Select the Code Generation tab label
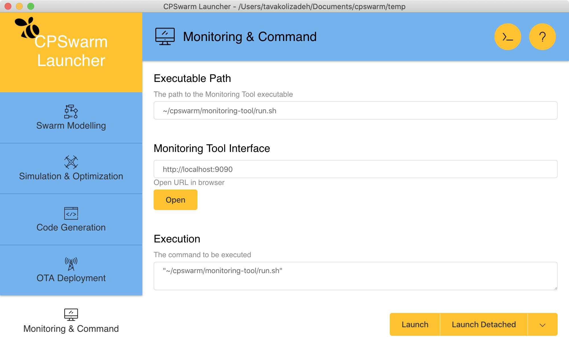This screenshot has height=346, width=569. [x=71, y=227]
